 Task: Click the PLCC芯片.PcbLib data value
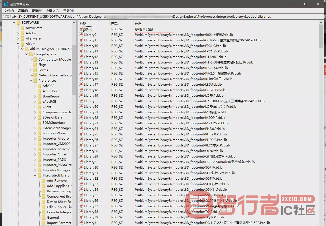coord(182,145)
